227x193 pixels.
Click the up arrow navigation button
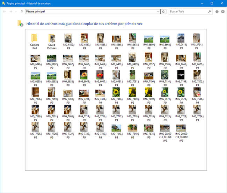pos(22,12)
